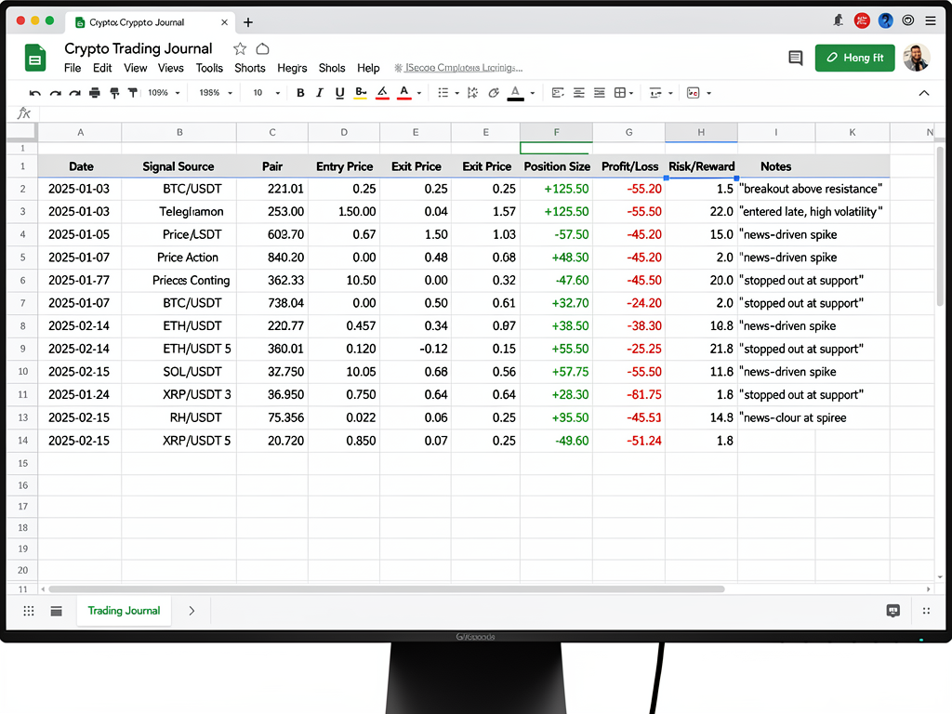Toggle italic formatting
Viewport: 952px width, 714px height.
318,92
